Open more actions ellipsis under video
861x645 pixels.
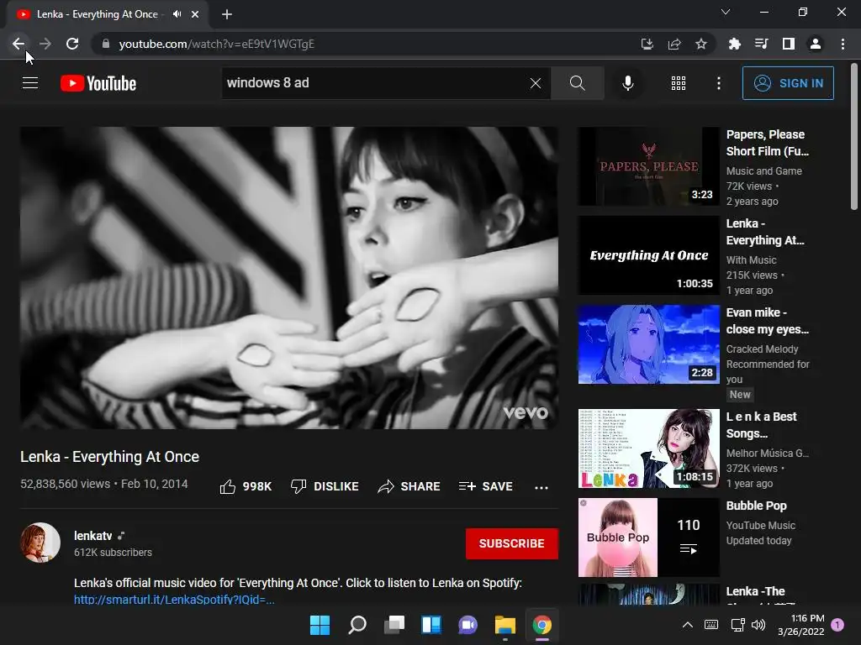click(x=541, y=487)
